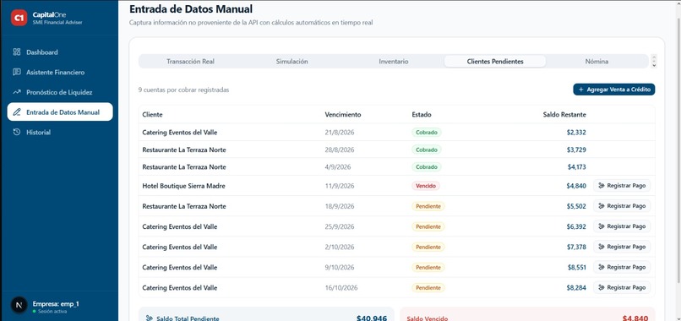
Task: Click the CapitalOne C1 logo icon
Action: 19,18
